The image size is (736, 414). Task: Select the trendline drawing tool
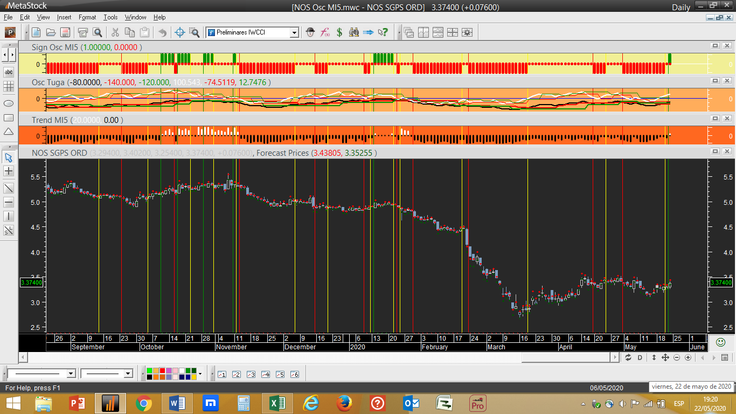tap(9, 188)
